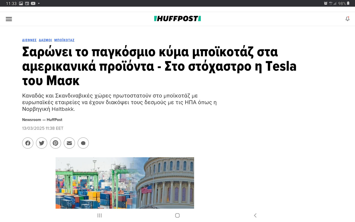
Task: Open notifications via the bell icon
Action: [x=347, y=19]
